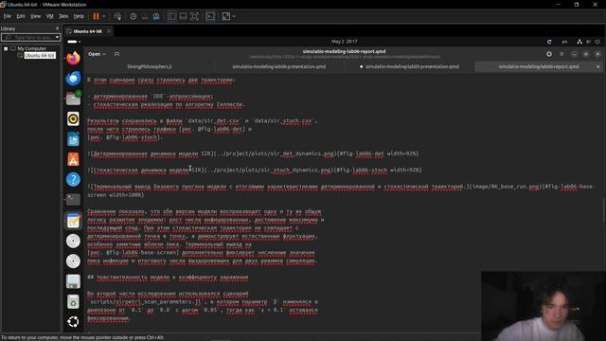
Task: Open Ubuntu App Center from dock
Action: click(73, 159)
